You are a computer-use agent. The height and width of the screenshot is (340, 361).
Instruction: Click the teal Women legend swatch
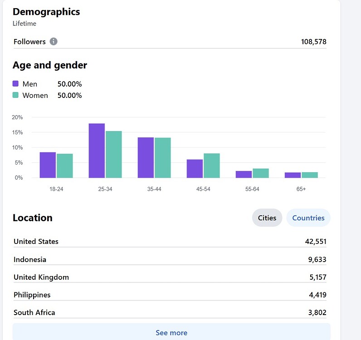(15, 95)
